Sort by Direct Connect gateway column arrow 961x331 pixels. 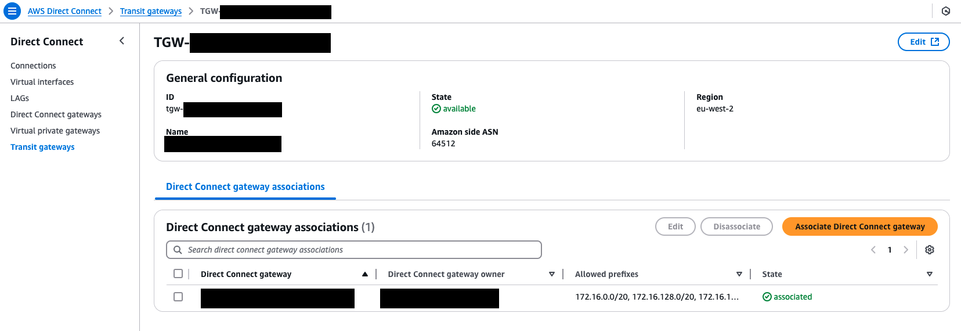(365, 274)
